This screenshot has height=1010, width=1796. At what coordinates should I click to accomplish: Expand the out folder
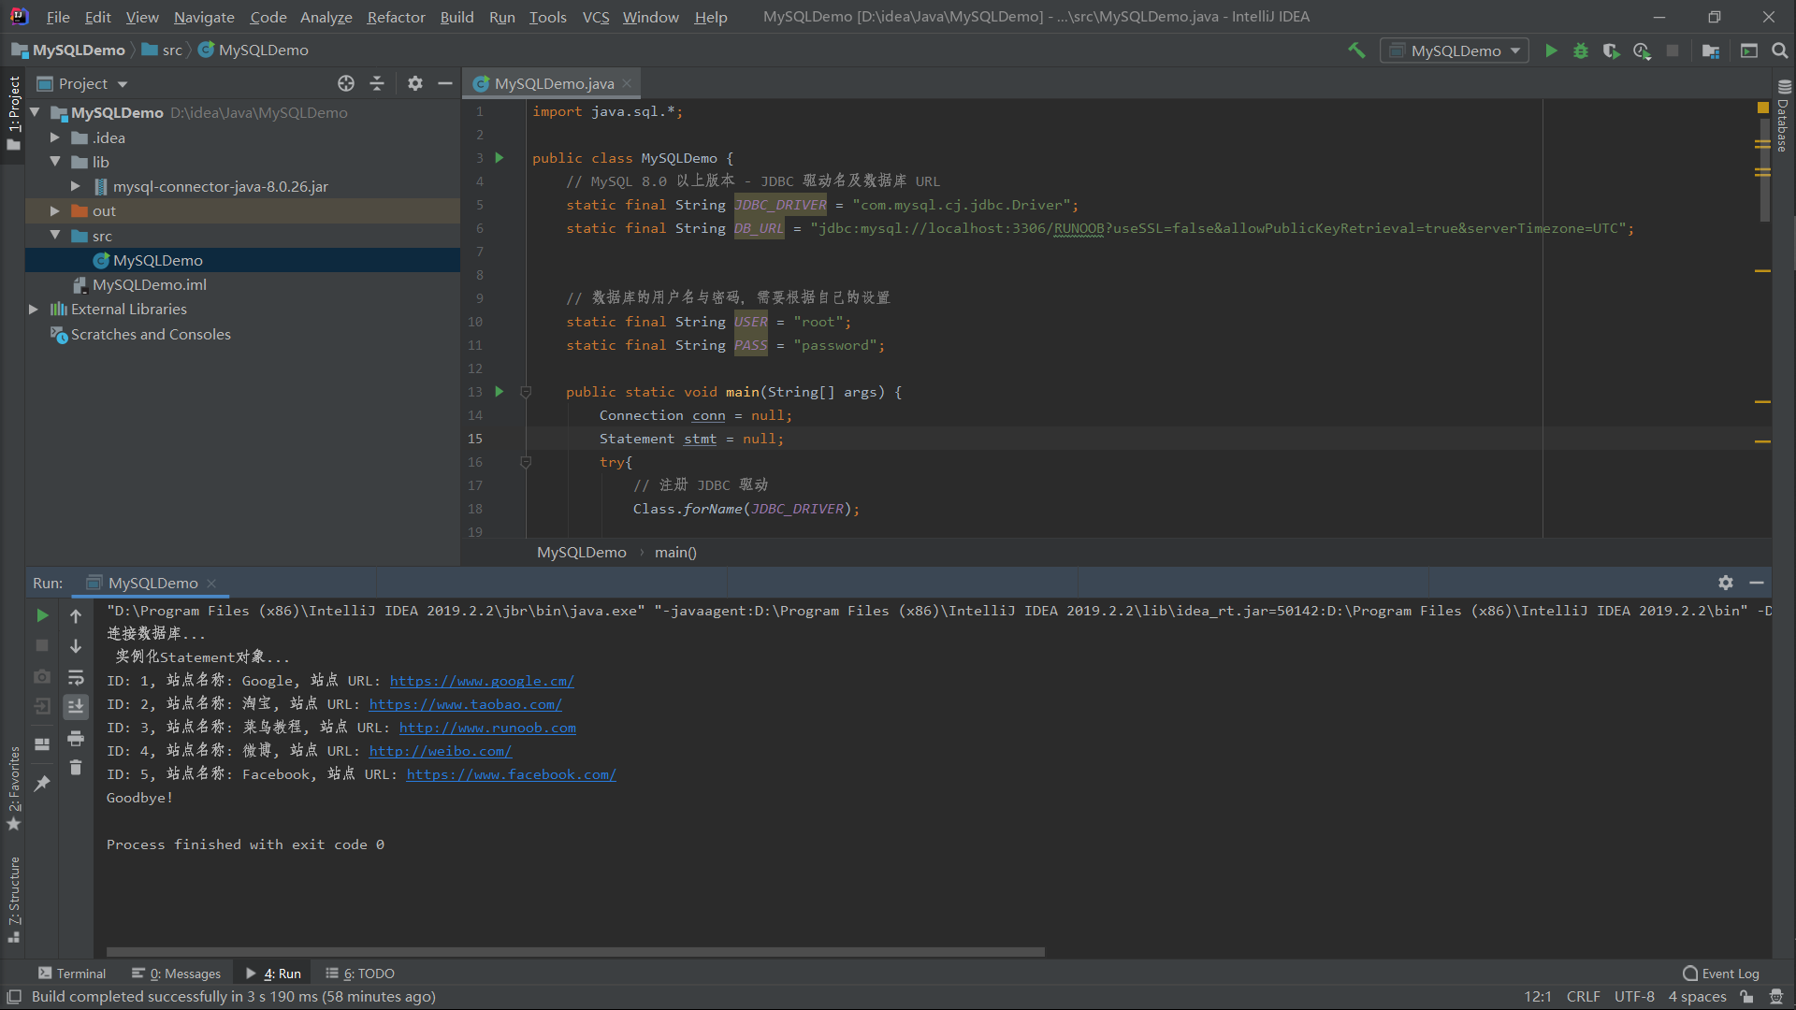pos(55,211)
